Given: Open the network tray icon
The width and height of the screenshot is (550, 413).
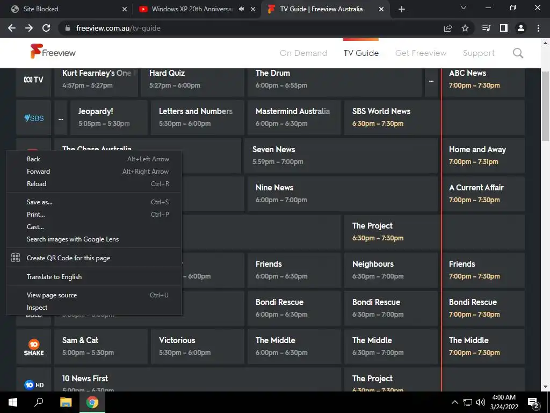Looking at the screenshot, I should [468, 402].
